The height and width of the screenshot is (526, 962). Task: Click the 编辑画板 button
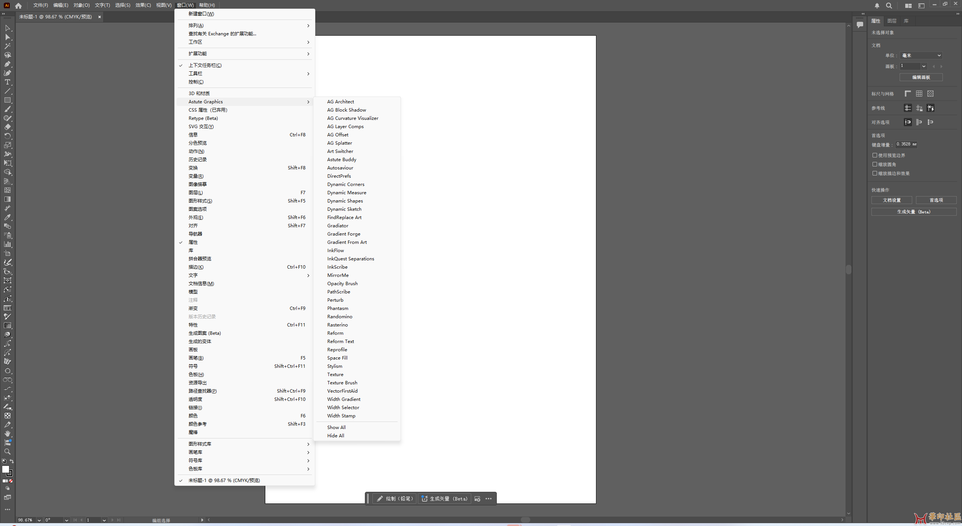[921, 77]
